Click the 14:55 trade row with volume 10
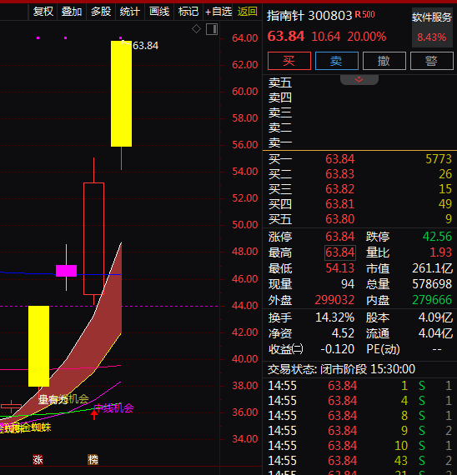This screenshot has height=475, width=457. (360, 446)
